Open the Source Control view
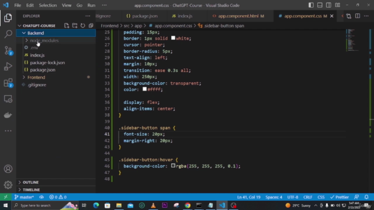Viewport: 374px width, 210px height. click(x=8, y=51)
